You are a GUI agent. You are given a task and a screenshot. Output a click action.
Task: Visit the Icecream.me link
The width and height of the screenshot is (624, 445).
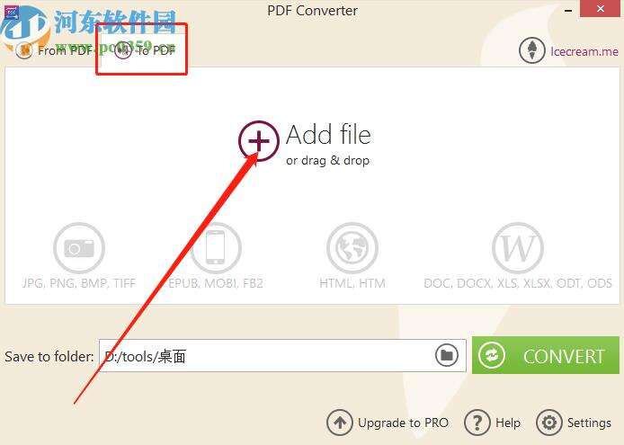point(584,51)
